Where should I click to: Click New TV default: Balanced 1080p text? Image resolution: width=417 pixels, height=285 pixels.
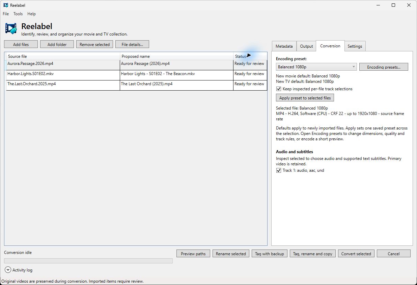pyautogui.click(x=305, y=81)
